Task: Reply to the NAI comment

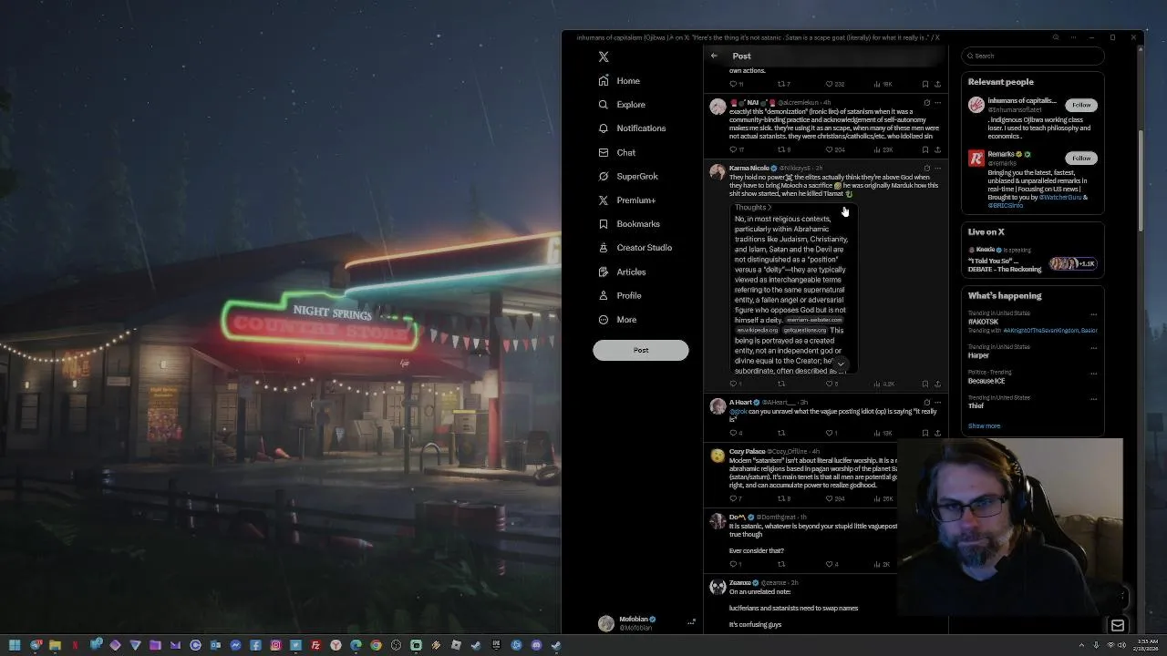Action: click(732, 149)
